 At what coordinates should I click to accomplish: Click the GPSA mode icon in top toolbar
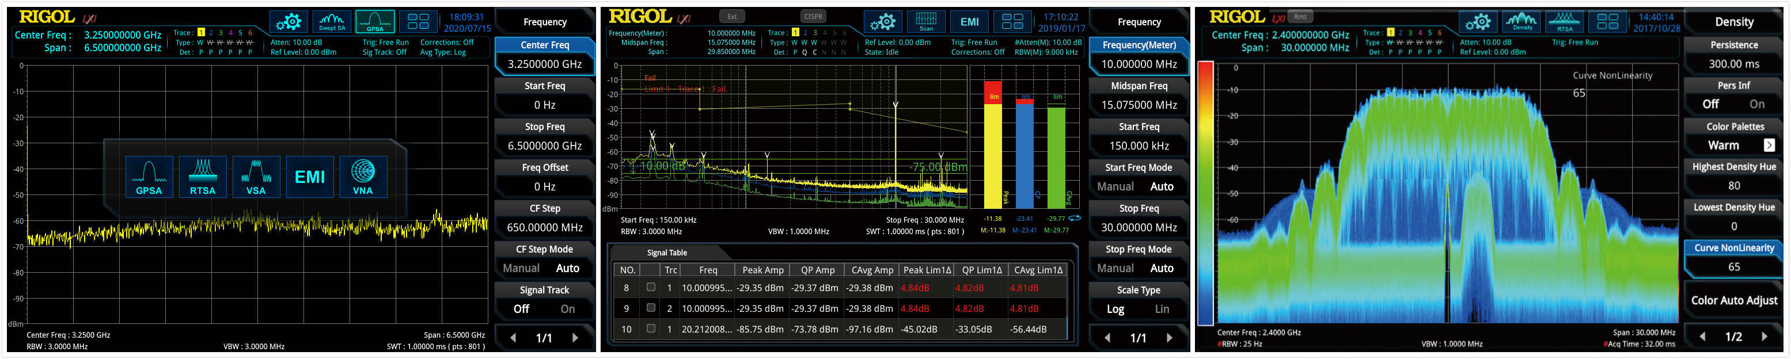[375, 22]
